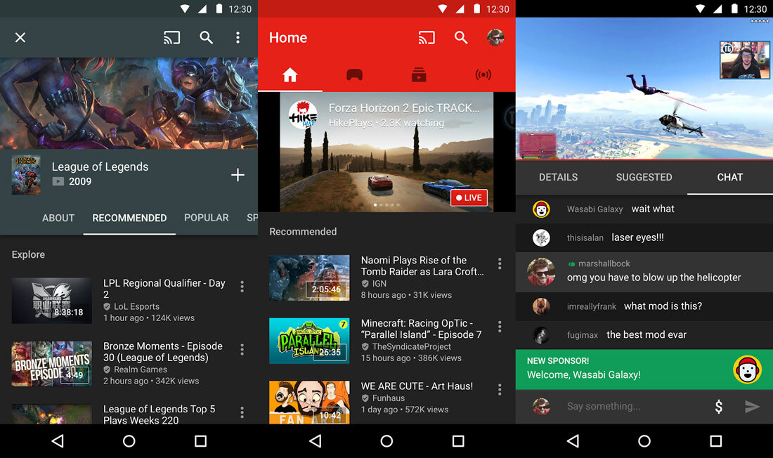This screenshot has height=458, width=773.
Task: Select the live broadcast tab icon
Action: (x=483, y=75)
